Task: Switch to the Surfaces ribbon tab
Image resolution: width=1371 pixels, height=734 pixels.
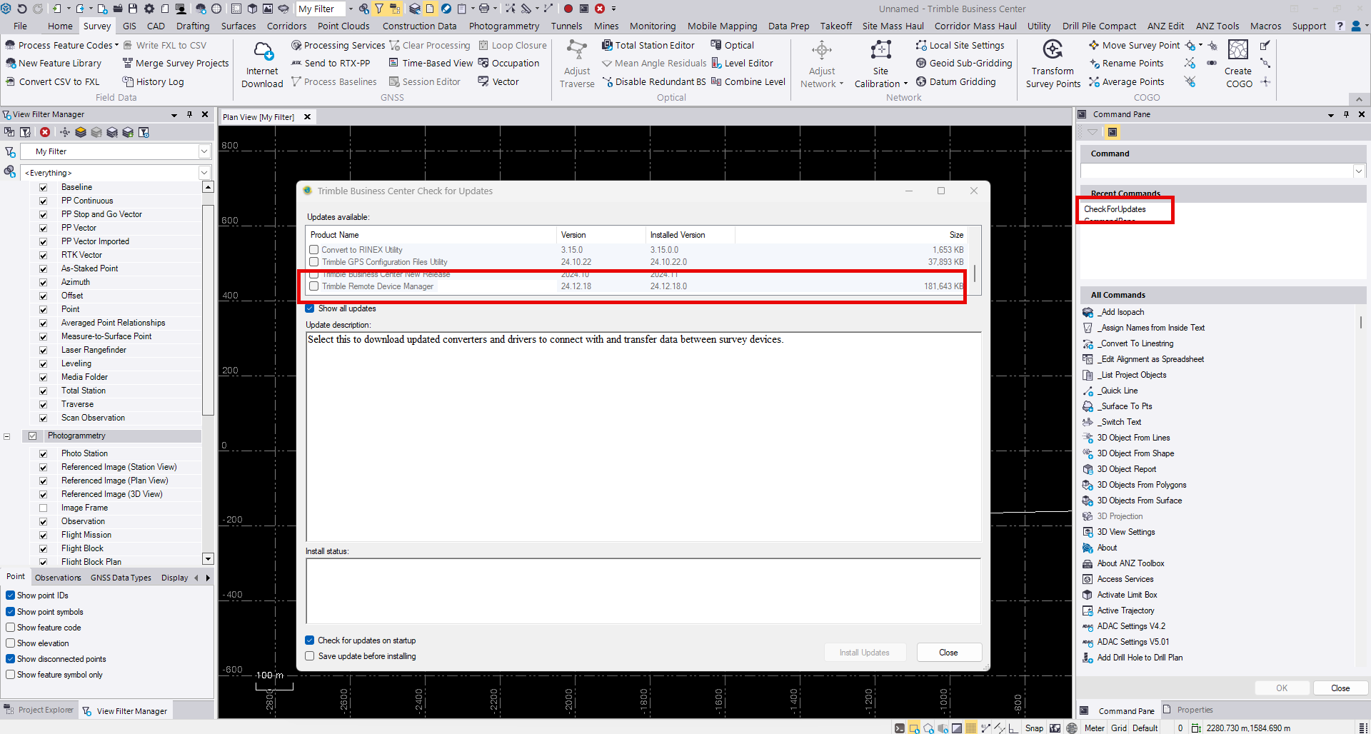Action: [x=238, y=26]
